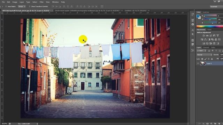
Task: Add a Posterize adjustment
Action: (207, 43)
